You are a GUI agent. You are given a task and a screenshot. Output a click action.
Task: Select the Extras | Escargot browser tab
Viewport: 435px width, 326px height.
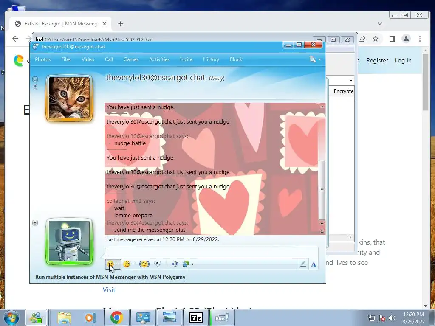(61, 24)
